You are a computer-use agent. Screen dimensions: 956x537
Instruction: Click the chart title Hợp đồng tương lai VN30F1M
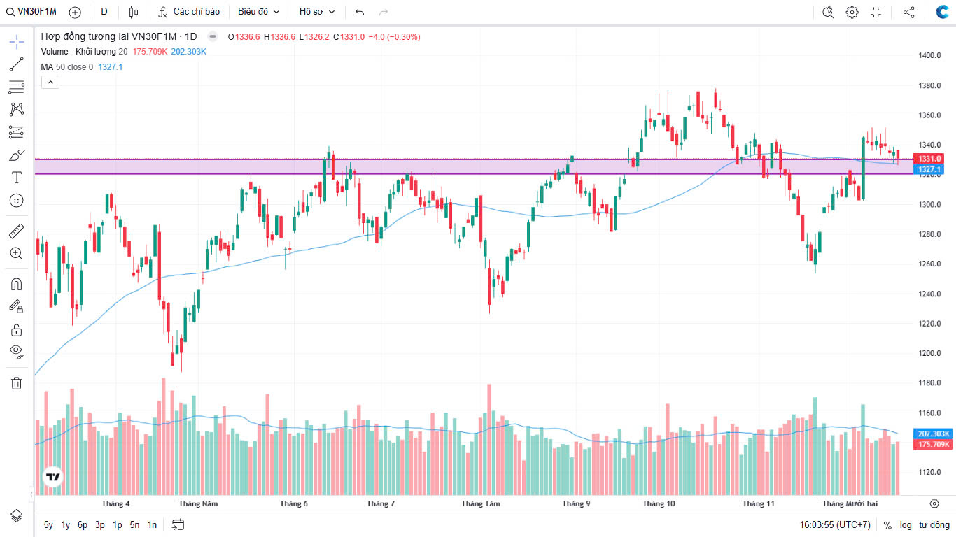click(119, 36)
